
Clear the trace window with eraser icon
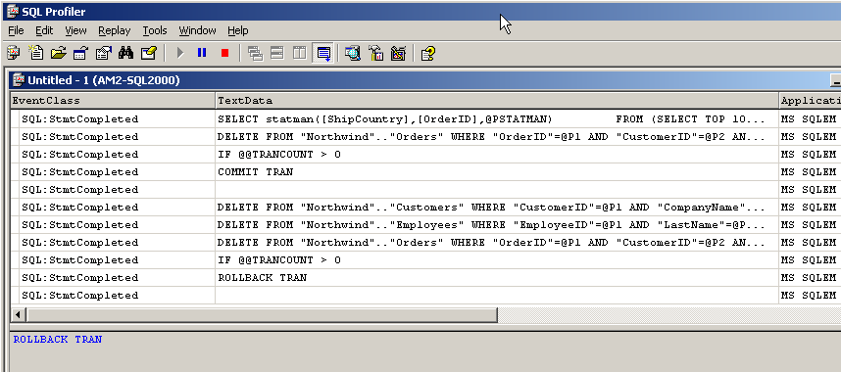coord(149,53)
